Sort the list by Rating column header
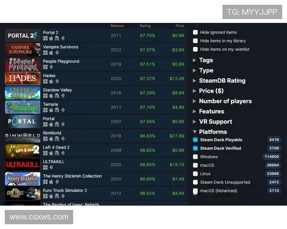 pyautogui.click(x=145, y=26)
